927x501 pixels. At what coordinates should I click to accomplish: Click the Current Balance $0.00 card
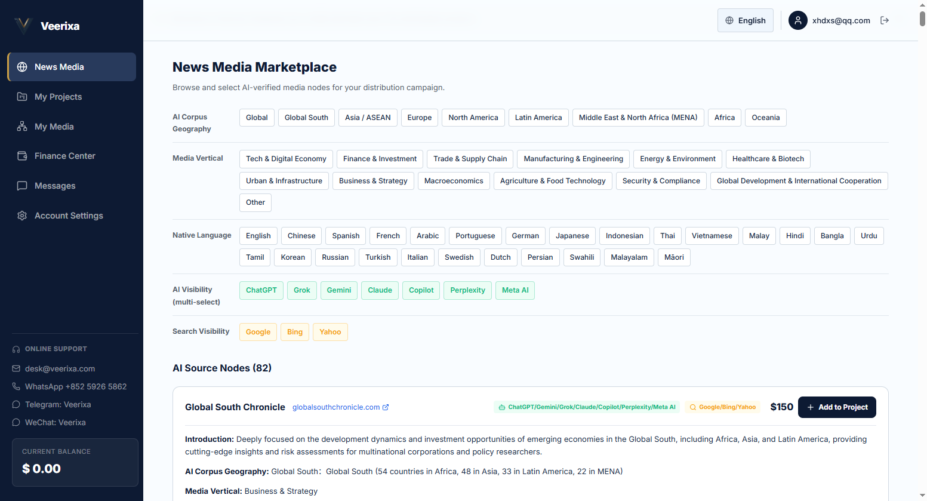[75, 463]
